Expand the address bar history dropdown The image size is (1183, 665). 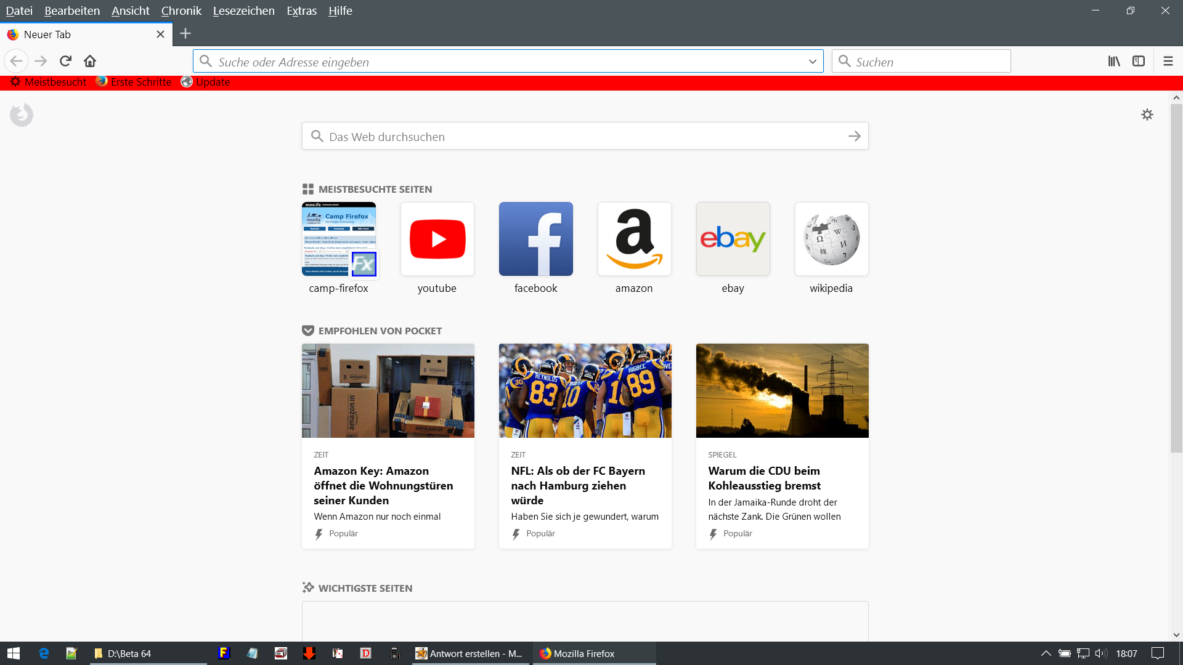812,62
